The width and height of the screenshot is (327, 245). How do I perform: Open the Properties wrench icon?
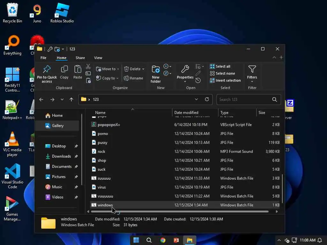pos(185,69)
